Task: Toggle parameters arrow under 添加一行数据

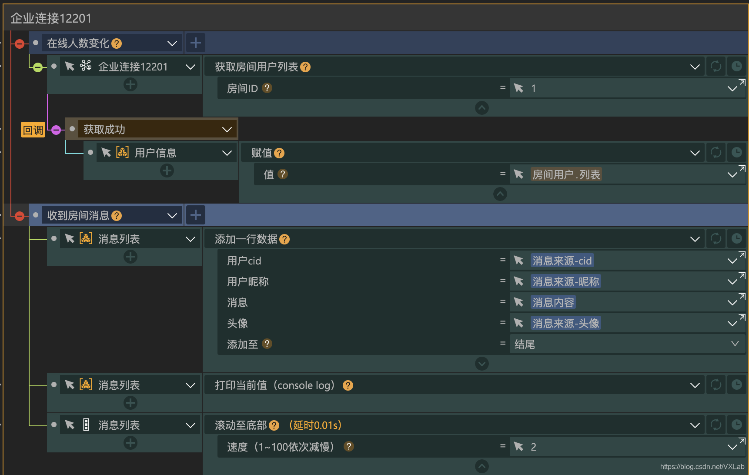Action: (482, 364)
